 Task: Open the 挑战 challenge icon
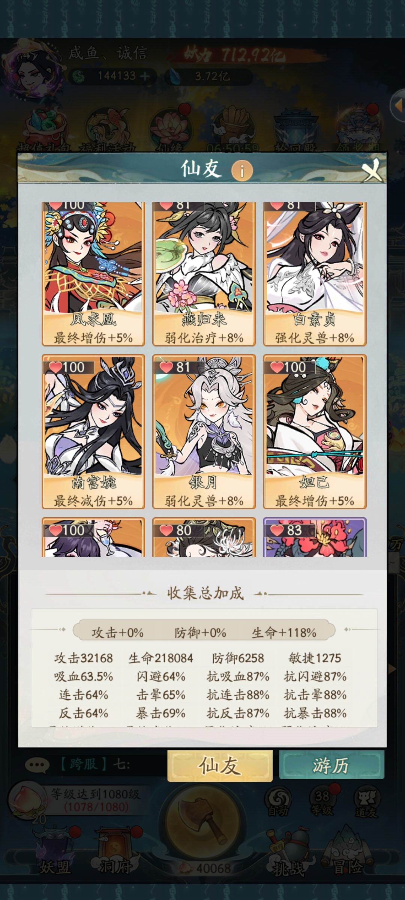click(288, 852)
